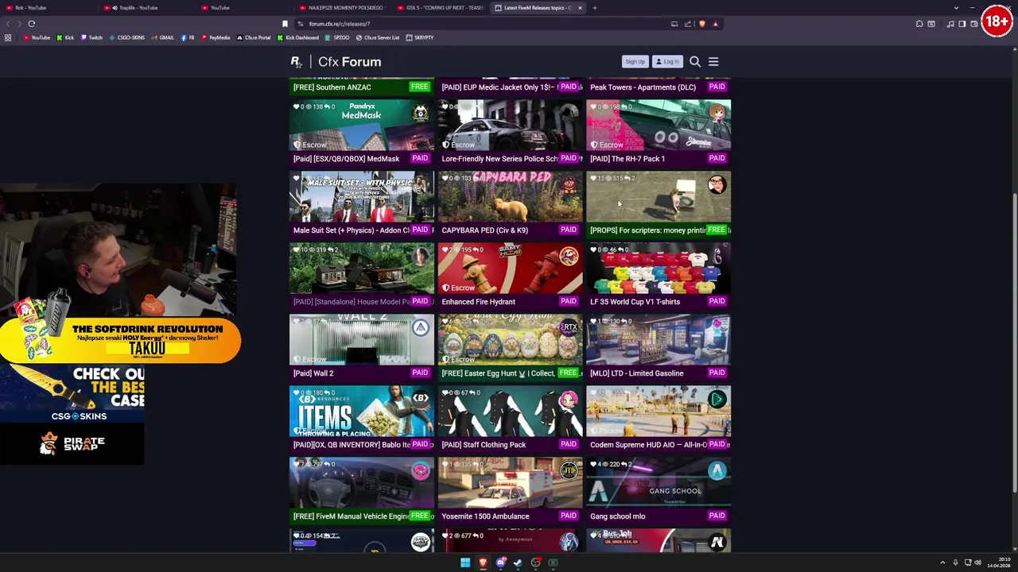Viewport: 1018px width, 572px height.
Task: Open [PAID] Staff Clothing Pack title
Action: tap(484, 445)
